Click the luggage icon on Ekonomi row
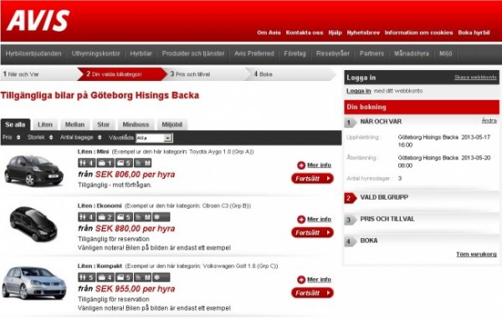 pos(105,217)
